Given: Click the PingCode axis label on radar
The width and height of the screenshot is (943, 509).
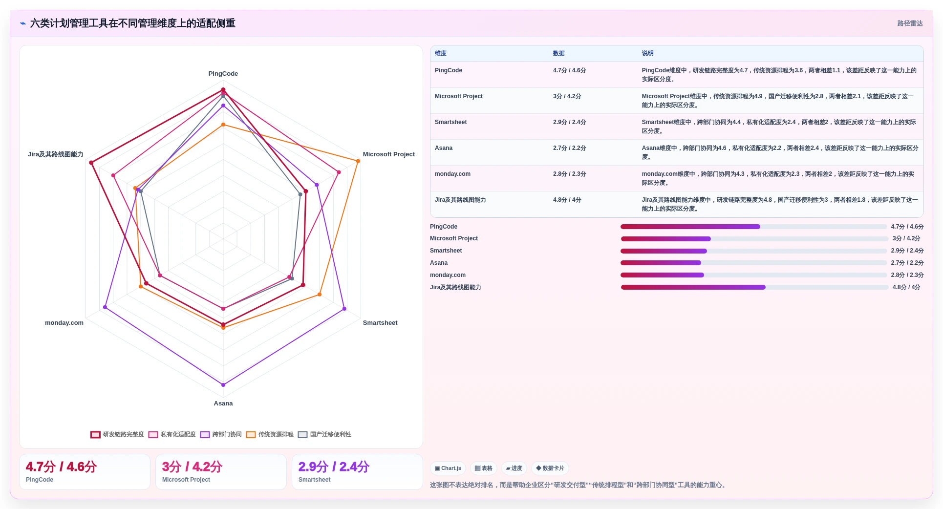Looking at the screenshot, I should click(223, 74).
